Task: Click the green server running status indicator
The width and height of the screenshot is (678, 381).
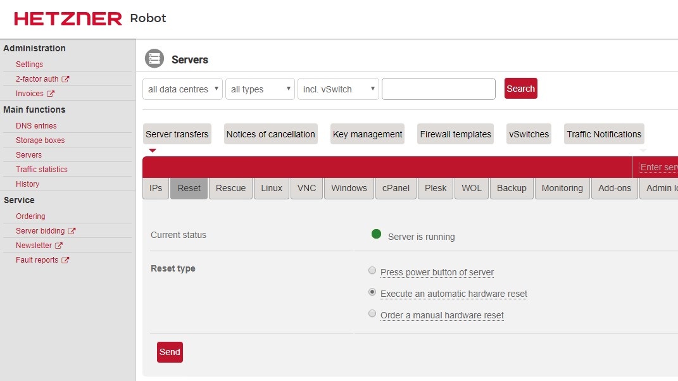Action: click(376, 234)
